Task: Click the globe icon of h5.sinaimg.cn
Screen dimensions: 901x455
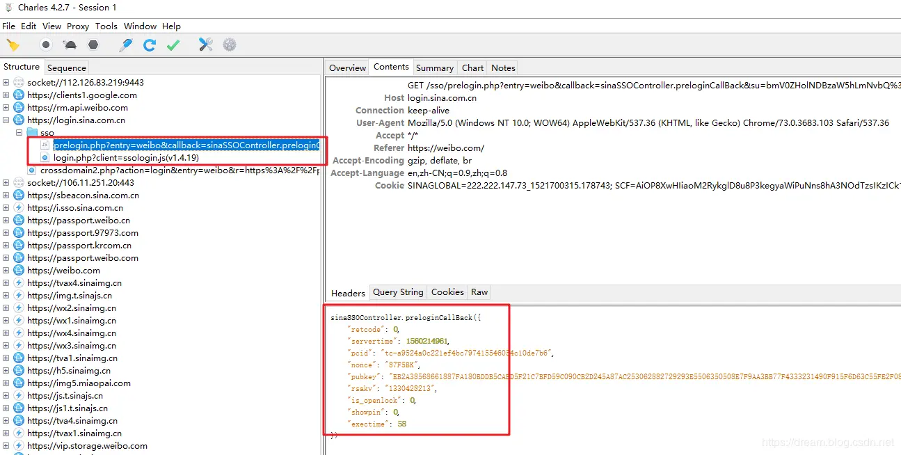Action: click(x=19, y=371)
